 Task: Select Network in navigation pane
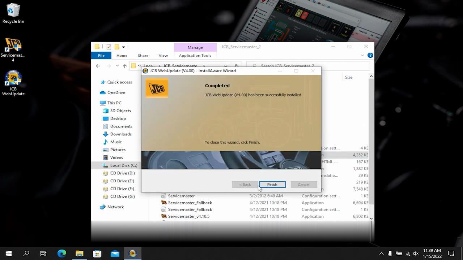pyautogui.click(x=112, y=207)
